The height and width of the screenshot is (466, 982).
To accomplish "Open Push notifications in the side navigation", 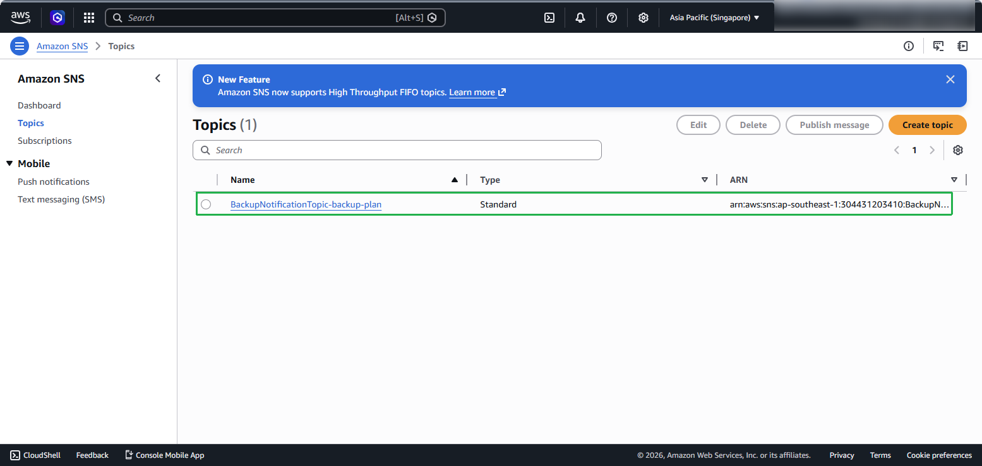I will pos(54,182).
